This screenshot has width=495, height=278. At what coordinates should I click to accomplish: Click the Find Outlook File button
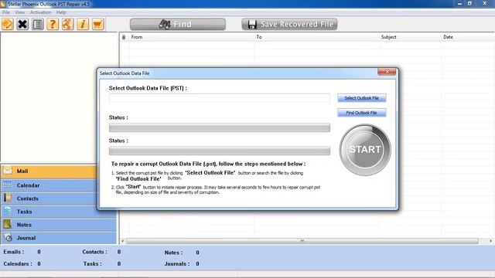(362, 113)
